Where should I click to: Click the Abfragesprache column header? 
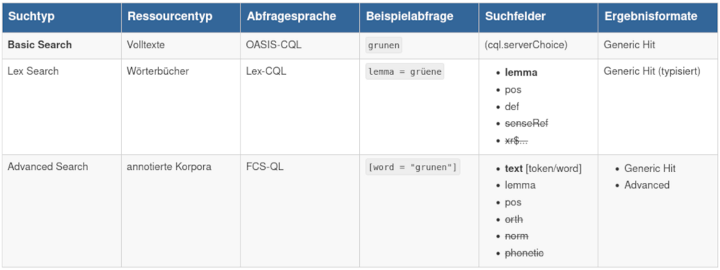coord(291,17)
